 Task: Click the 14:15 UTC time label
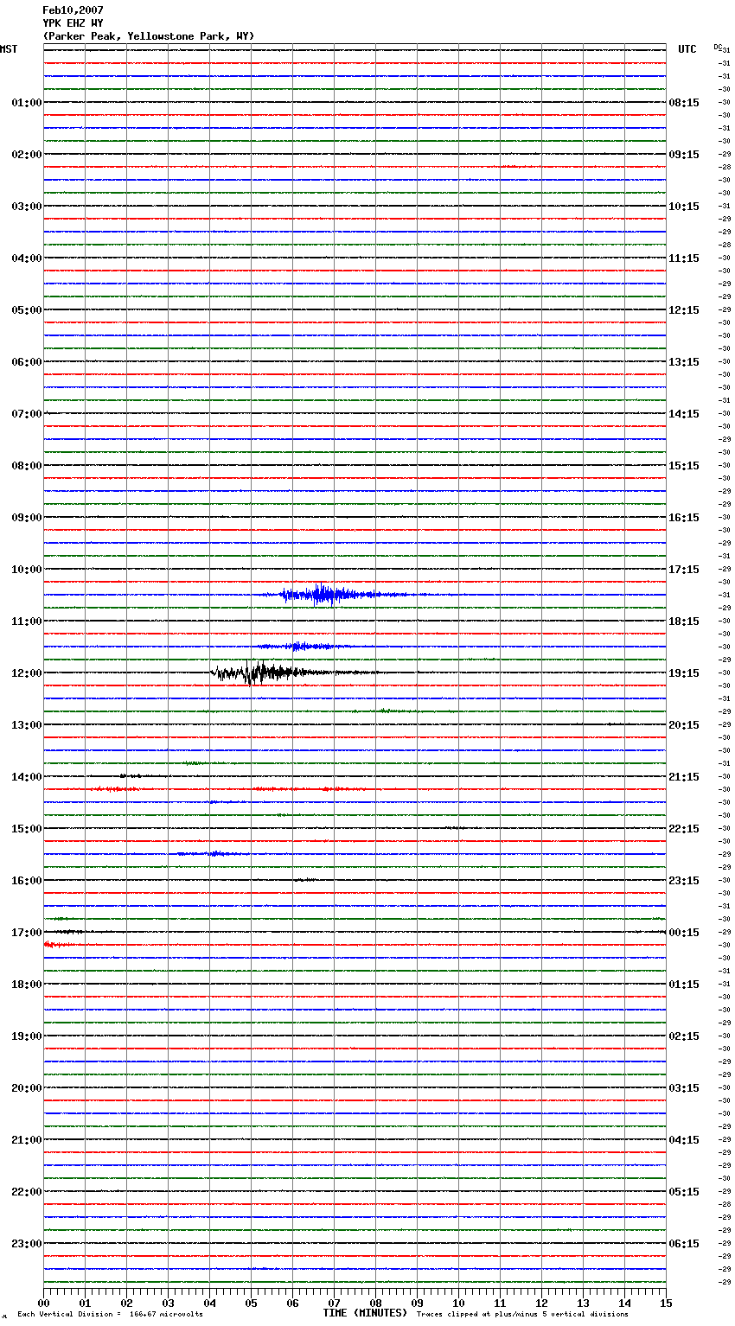pos(684,414)
